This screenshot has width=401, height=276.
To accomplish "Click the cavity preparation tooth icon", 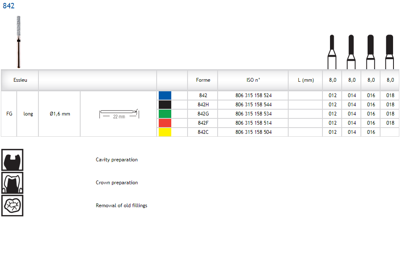I will click(x=13, y=160).
